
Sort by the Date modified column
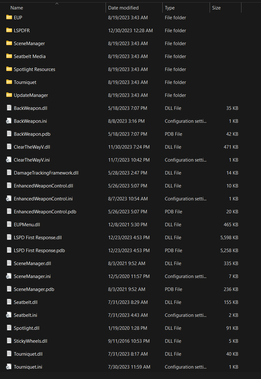pyautogui.click(x=123, y=8)
